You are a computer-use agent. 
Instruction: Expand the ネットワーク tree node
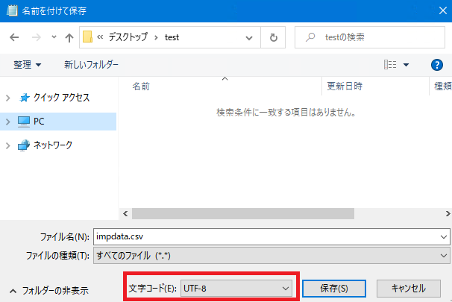(x=8, y=145)
